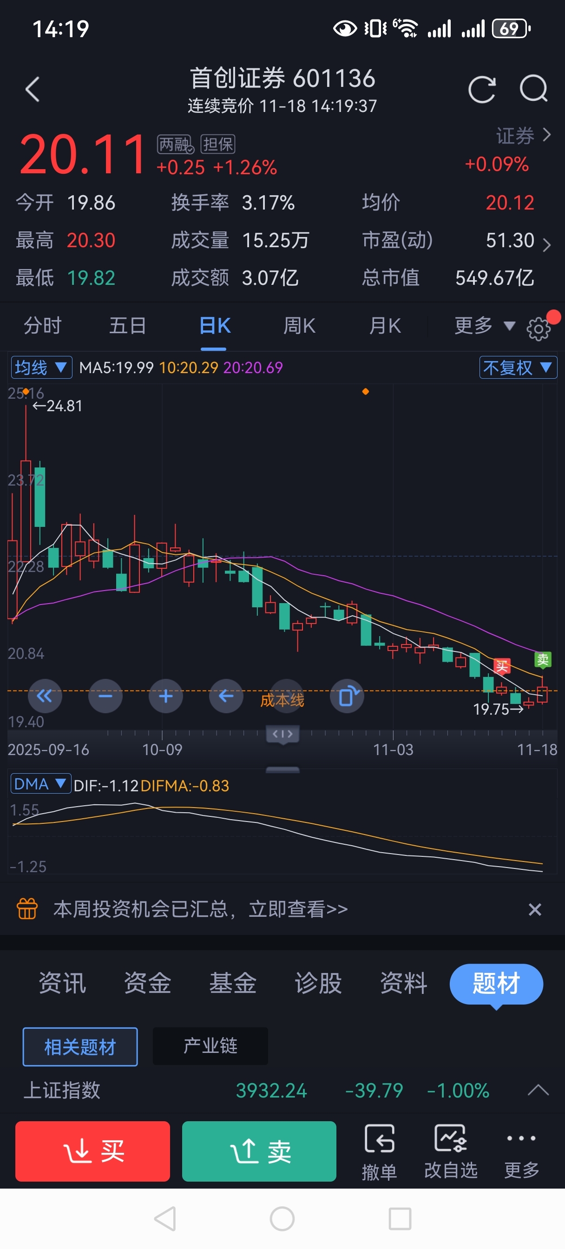This screenshot has width=565, height=1249.
Task: Open the 基金 funds tab
Action: [x=233, y=983]
